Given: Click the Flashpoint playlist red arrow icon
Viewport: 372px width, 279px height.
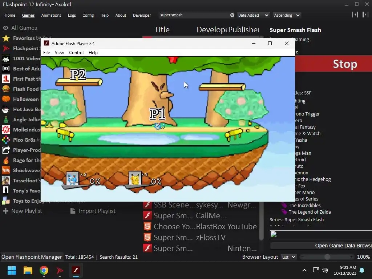Looking at the screenshot, I should tap(6, 48).
